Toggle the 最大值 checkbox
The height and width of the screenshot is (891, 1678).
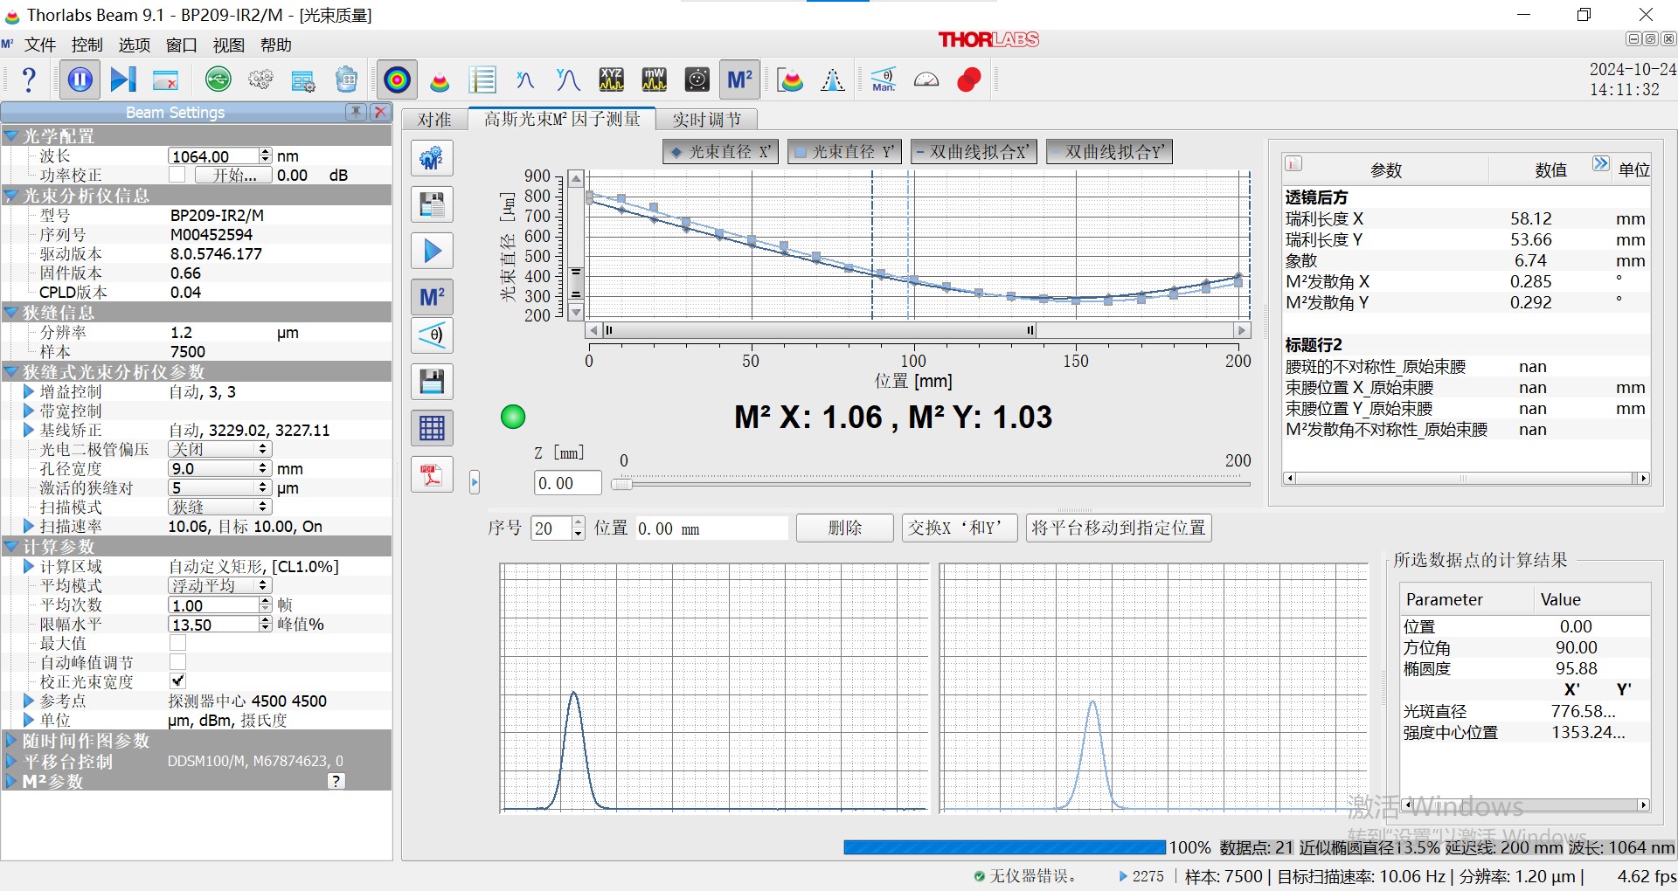coord(177,643)
